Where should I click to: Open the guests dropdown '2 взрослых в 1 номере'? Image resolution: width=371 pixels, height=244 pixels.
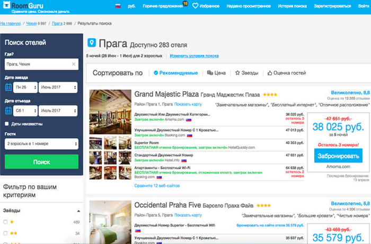41,143
